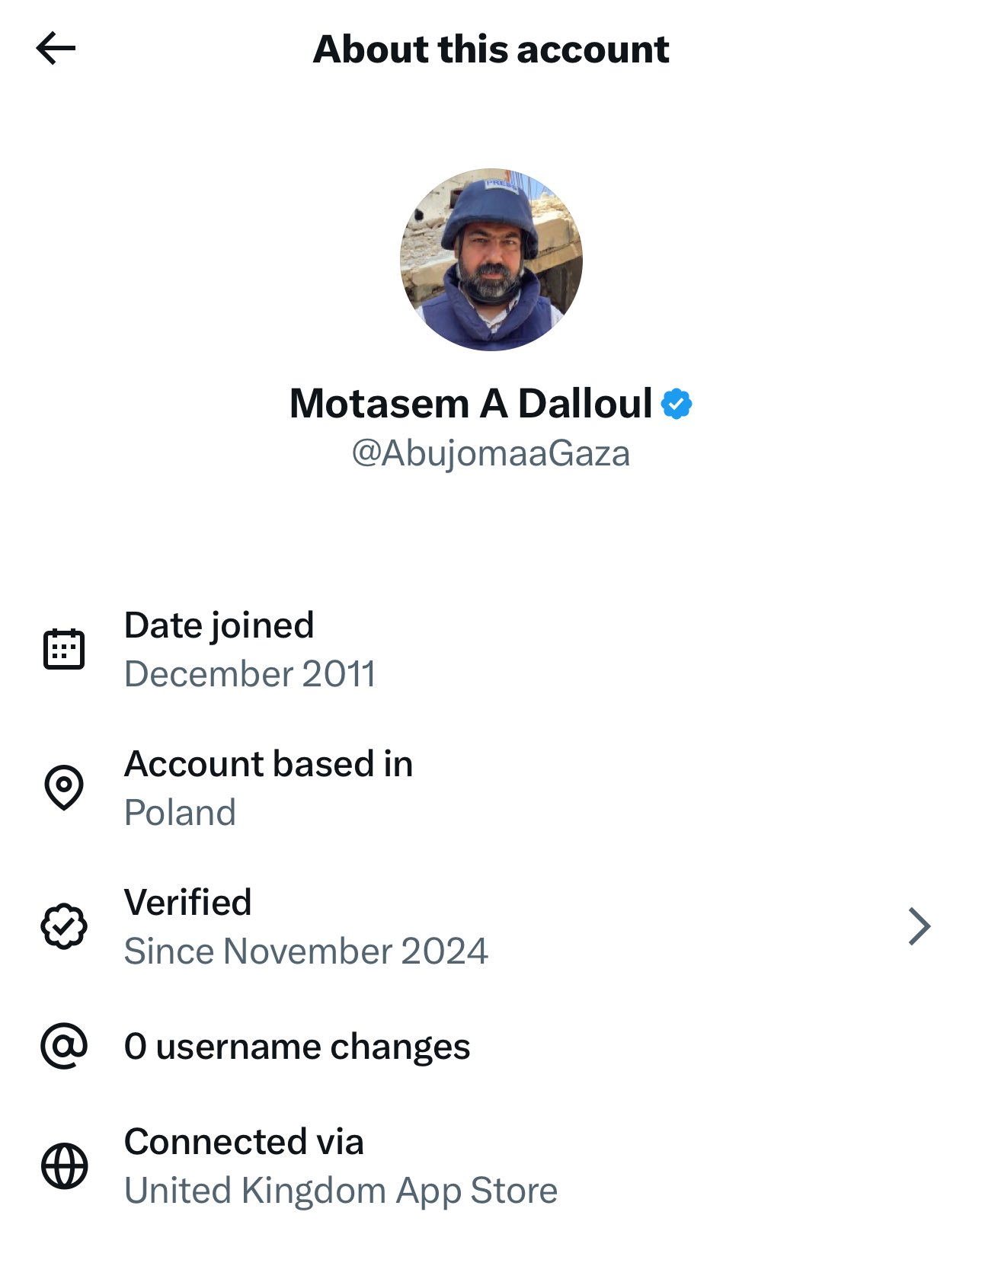
Task: Tap the December 2011 join date
Action: [250, 674]
